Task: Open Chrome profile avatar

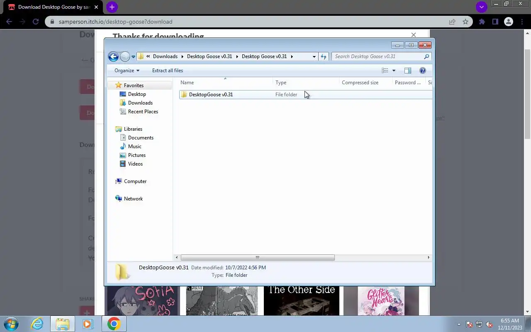Action: pyautogui.click(x=508, y=22)
